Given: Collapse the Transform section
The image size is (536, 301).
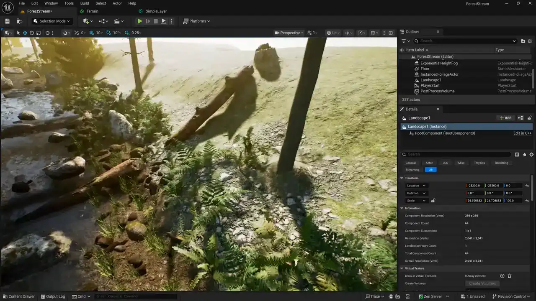Looking at the screenshot, I should (x=402, y=178).
